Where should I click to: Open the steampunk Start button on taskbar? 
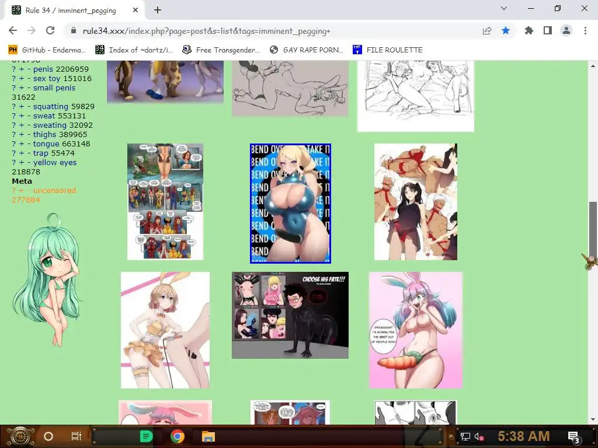[x=20, y=436]
